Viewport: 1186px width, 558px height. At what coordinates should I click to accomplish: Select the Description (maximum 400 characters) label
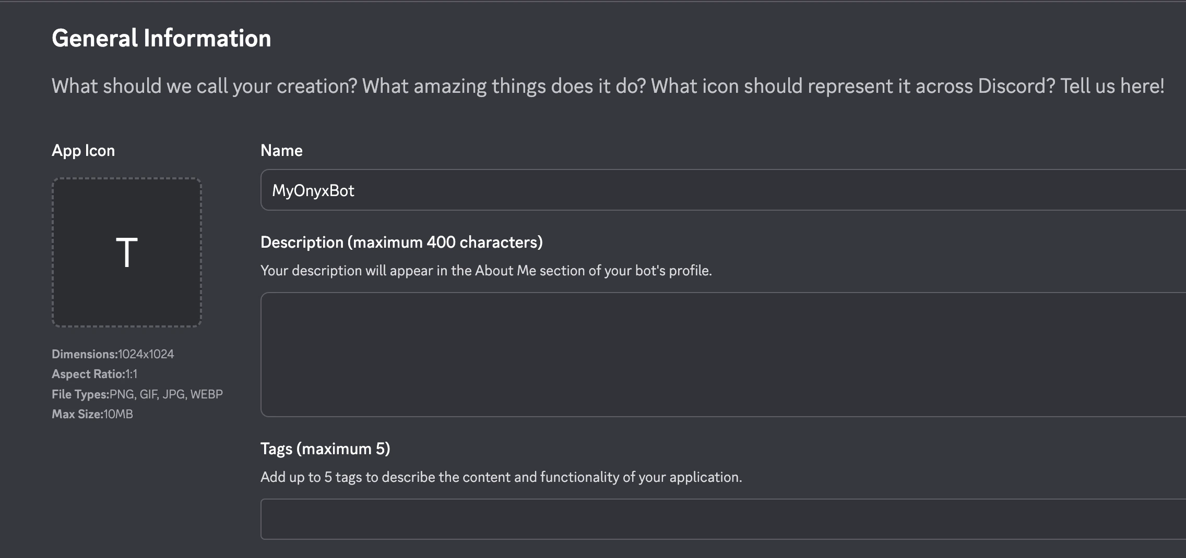(402, 241)
